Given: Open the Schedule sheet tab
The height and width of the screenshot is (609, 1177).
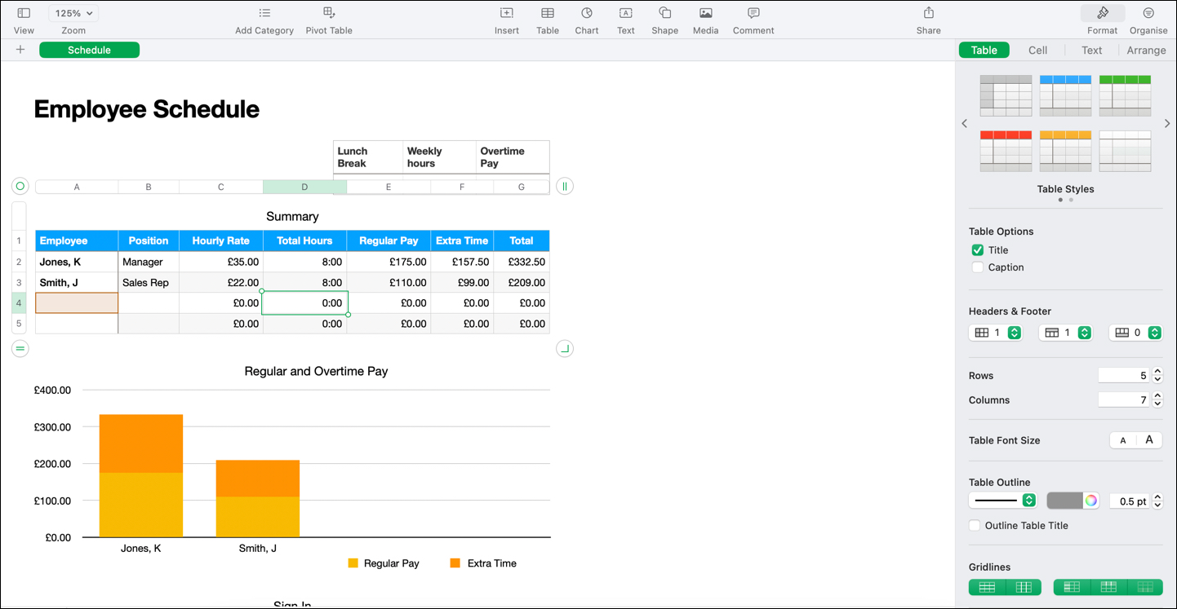Looking at the screenshot, I should (89, 49).
